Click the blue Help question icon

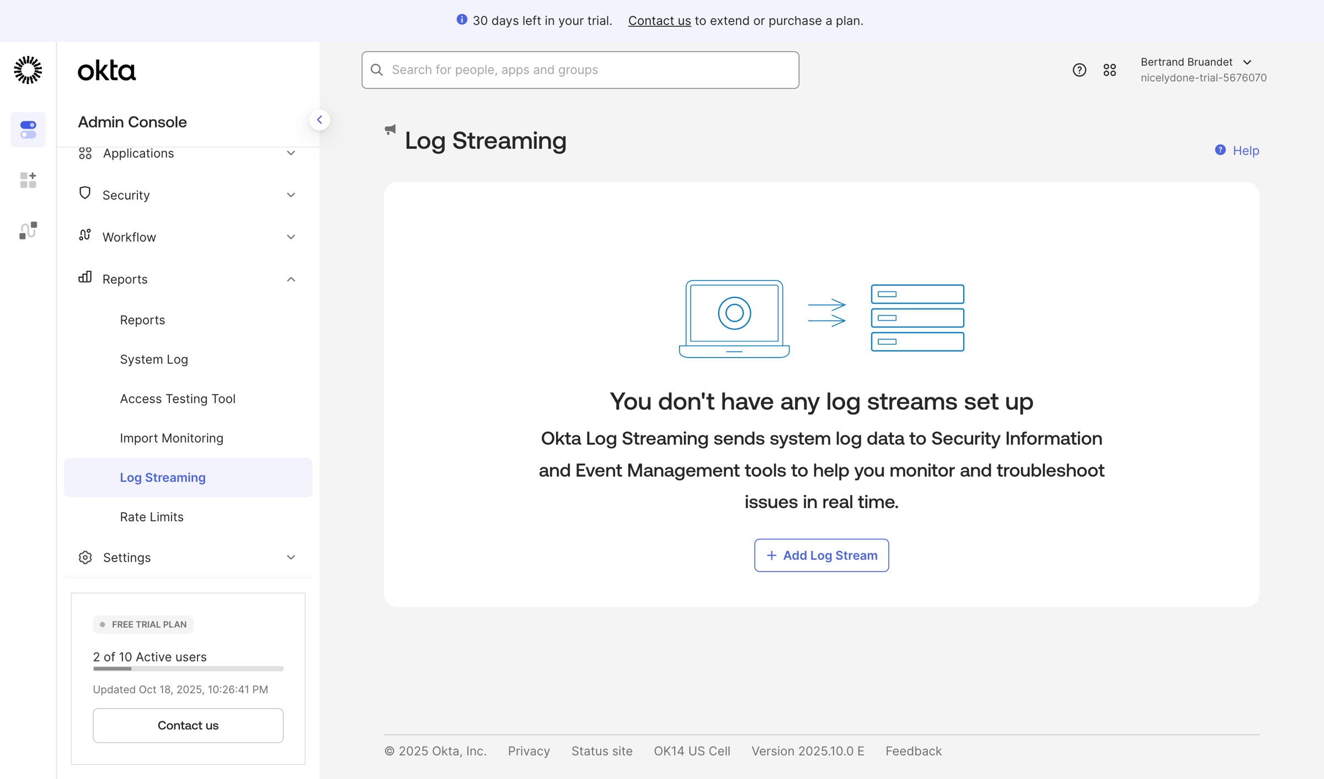[1220, 150]
